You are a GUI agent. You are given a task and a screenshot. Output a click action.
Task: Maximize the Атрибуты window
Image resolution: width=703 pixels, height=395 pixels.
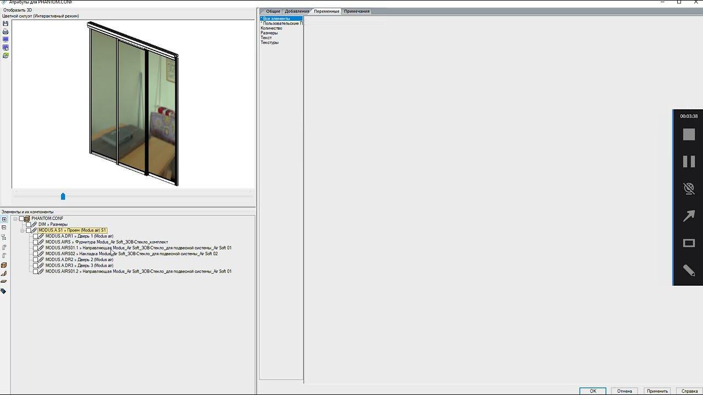pos(679,2)
